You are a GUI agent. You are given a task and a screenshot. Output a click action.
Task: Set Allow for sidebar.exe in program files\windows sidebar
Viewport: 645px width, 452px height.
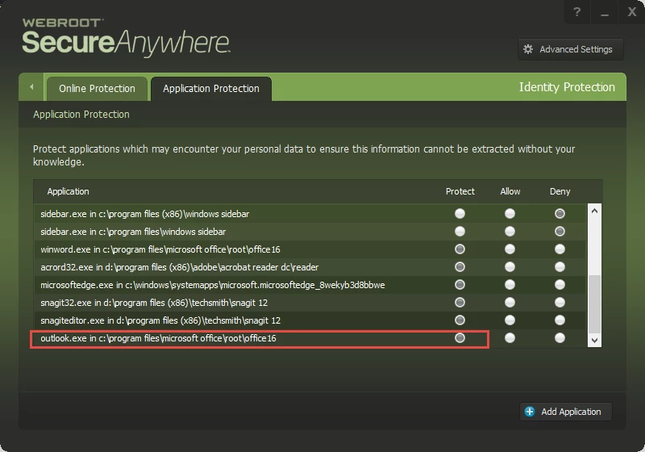click(x=510, y=232)
